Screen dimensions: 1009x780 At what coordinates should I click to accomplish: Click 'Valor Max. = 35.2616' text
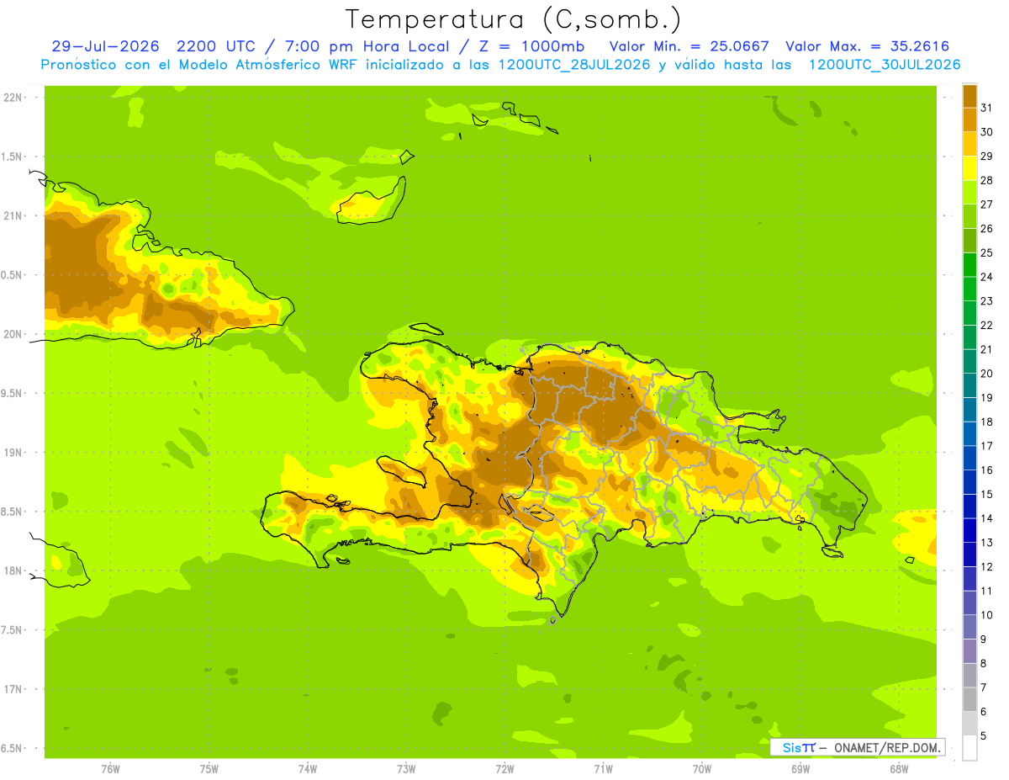pyautogui.click(x=868, y=46)
